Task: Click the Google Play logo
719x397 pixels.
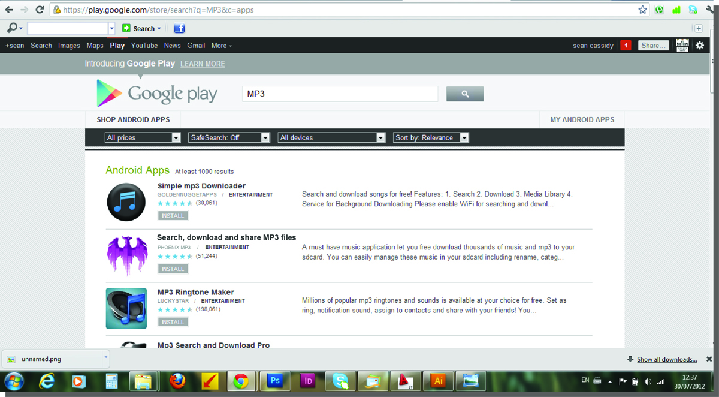Action: coord(157,94)
